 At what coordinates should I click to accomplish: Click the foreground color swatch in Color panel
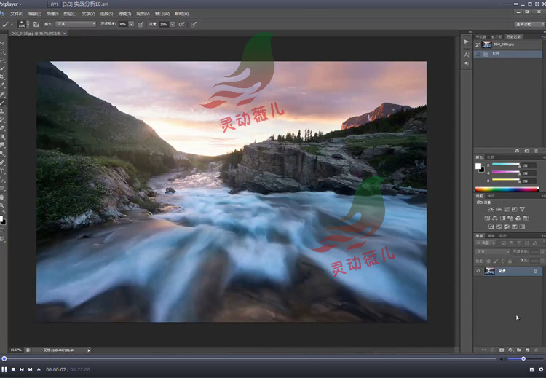tap(478, 166)
